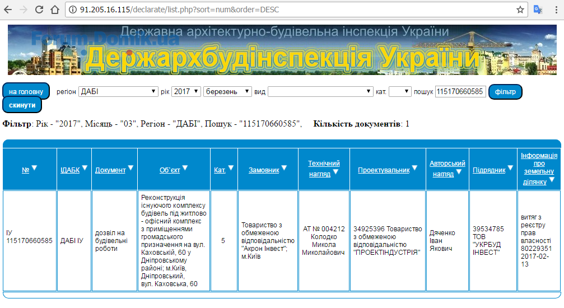
Task: Click the Держархбудінспекція України banner
Action: (x=282, y=50)
